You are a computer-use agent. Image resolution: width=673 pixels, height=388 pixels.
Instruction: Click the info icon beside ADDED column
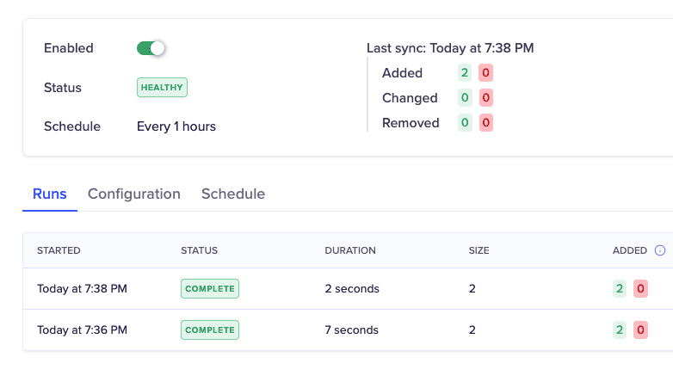click(x=660, y=250)
